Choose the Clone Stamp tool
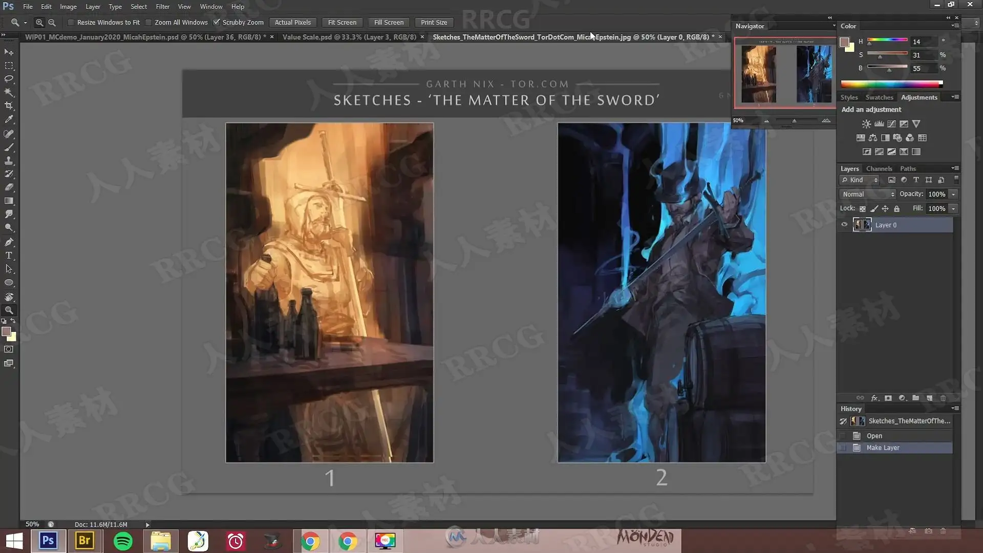 pos(9,161)
